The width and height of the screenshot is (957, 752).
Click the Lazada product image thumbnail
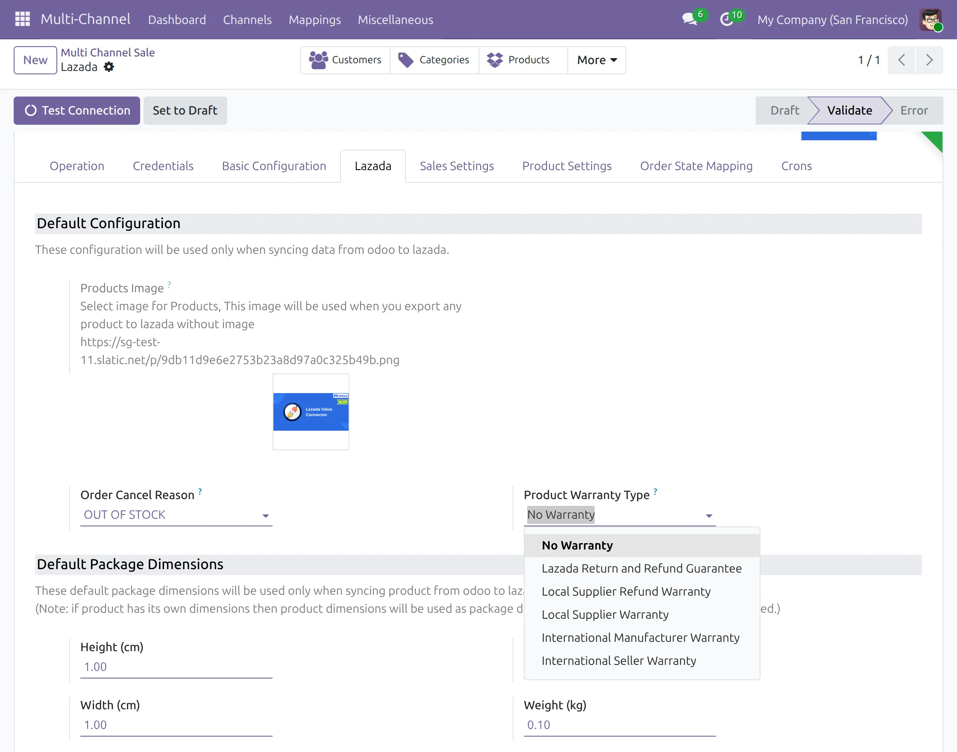click(x=311, y=411)
